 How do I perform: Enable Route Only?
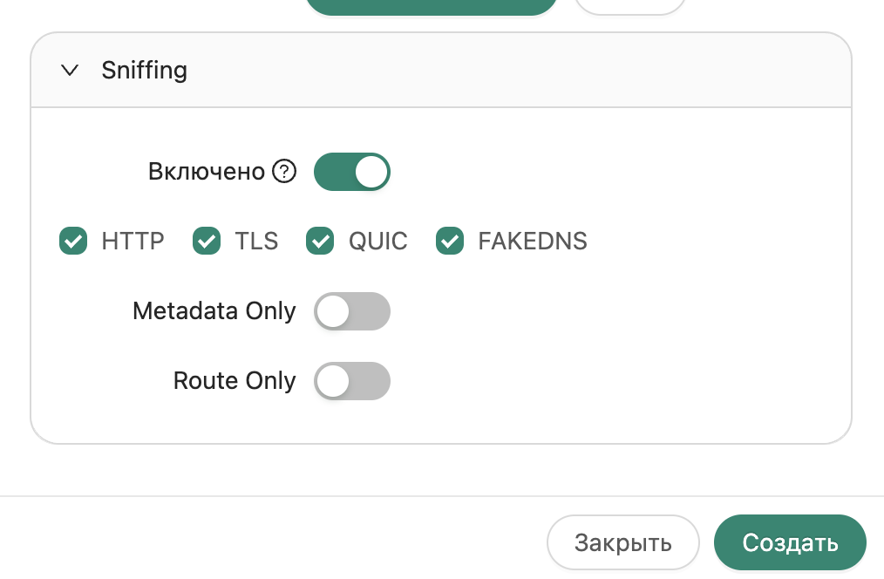coord(351,381)
